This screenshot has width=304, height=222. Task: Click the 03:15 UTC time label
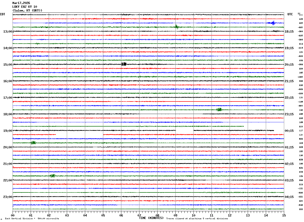(289, 180)
